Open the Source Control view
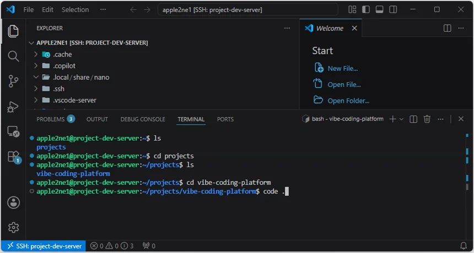Viewport: 474px width, 253px height. pyautogui.click(x=13, y=81)
